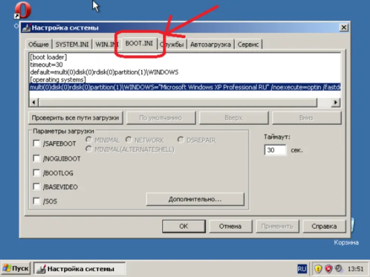Click the right scroll arrow of boot list
Screen dimensions: 370x277
tap(335, 102)
